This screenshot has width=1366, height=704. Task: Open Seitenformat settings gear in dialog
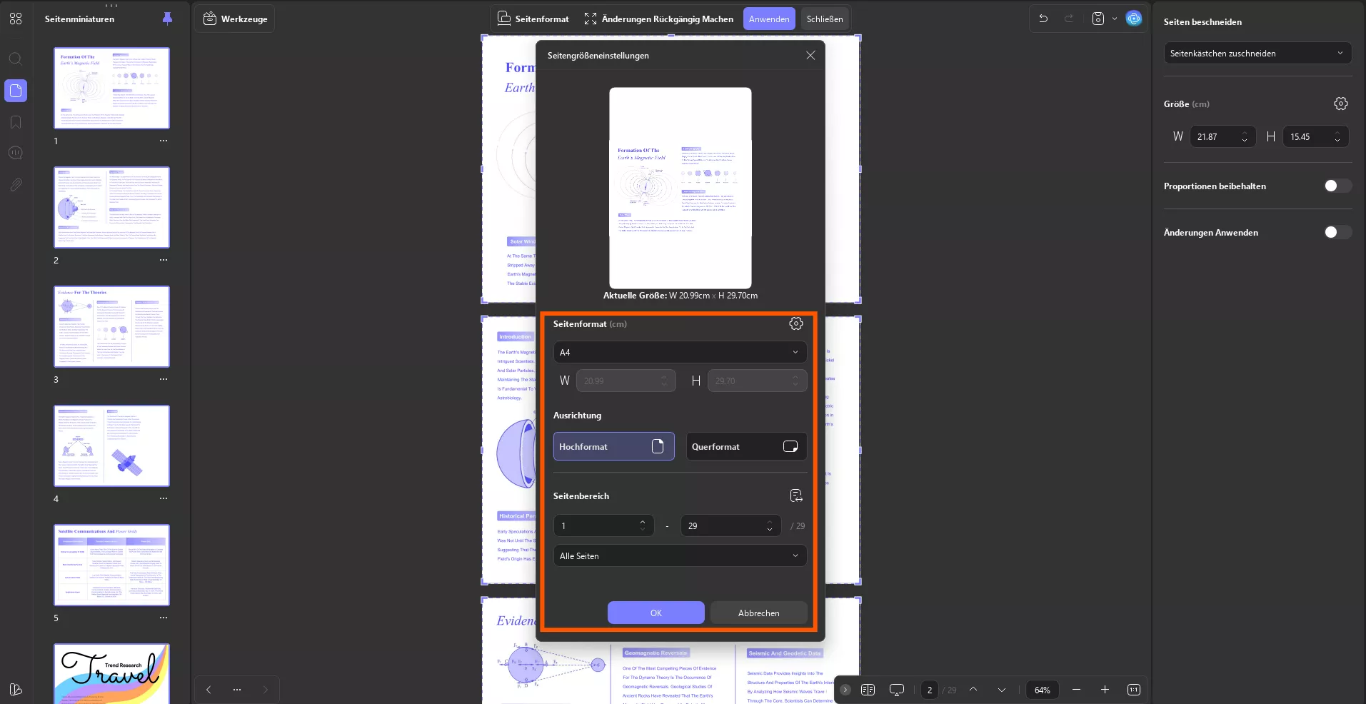coord(796,323)
